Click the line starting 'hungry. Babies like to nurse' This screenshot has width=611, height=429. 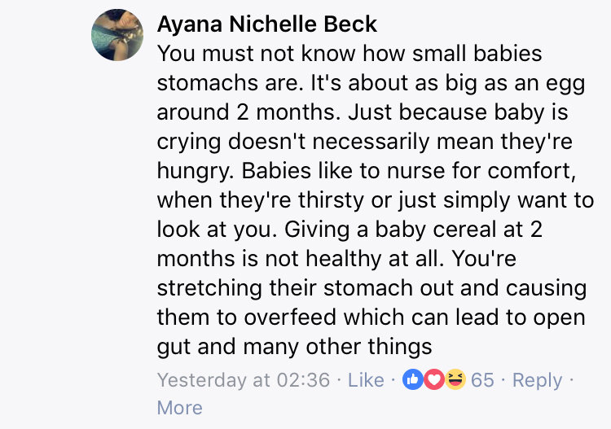[367, 171]
